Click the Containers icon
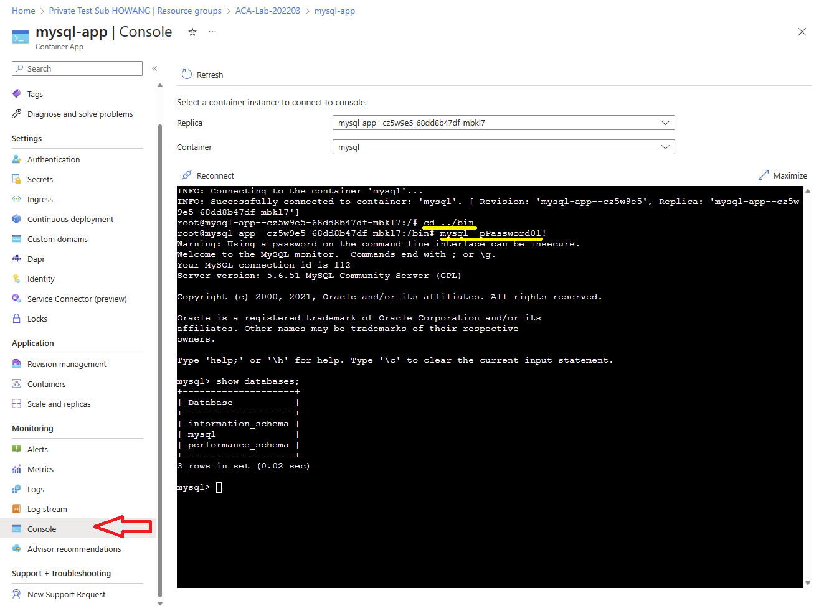Viewport: 824px width, 606px height. [17, 384]
